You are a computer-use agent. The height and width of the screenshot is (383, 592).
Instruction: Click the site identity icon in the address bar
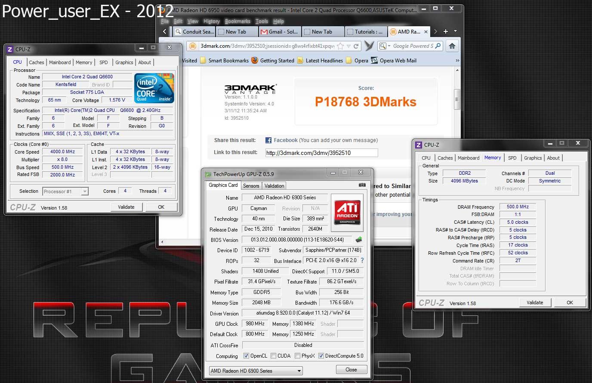[x=193, y=46]
